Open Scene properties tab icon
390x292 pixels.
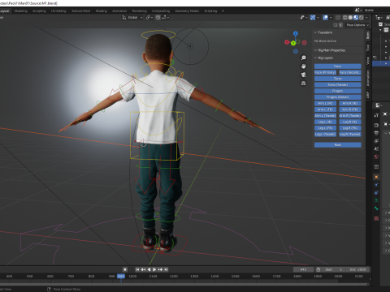376,148
